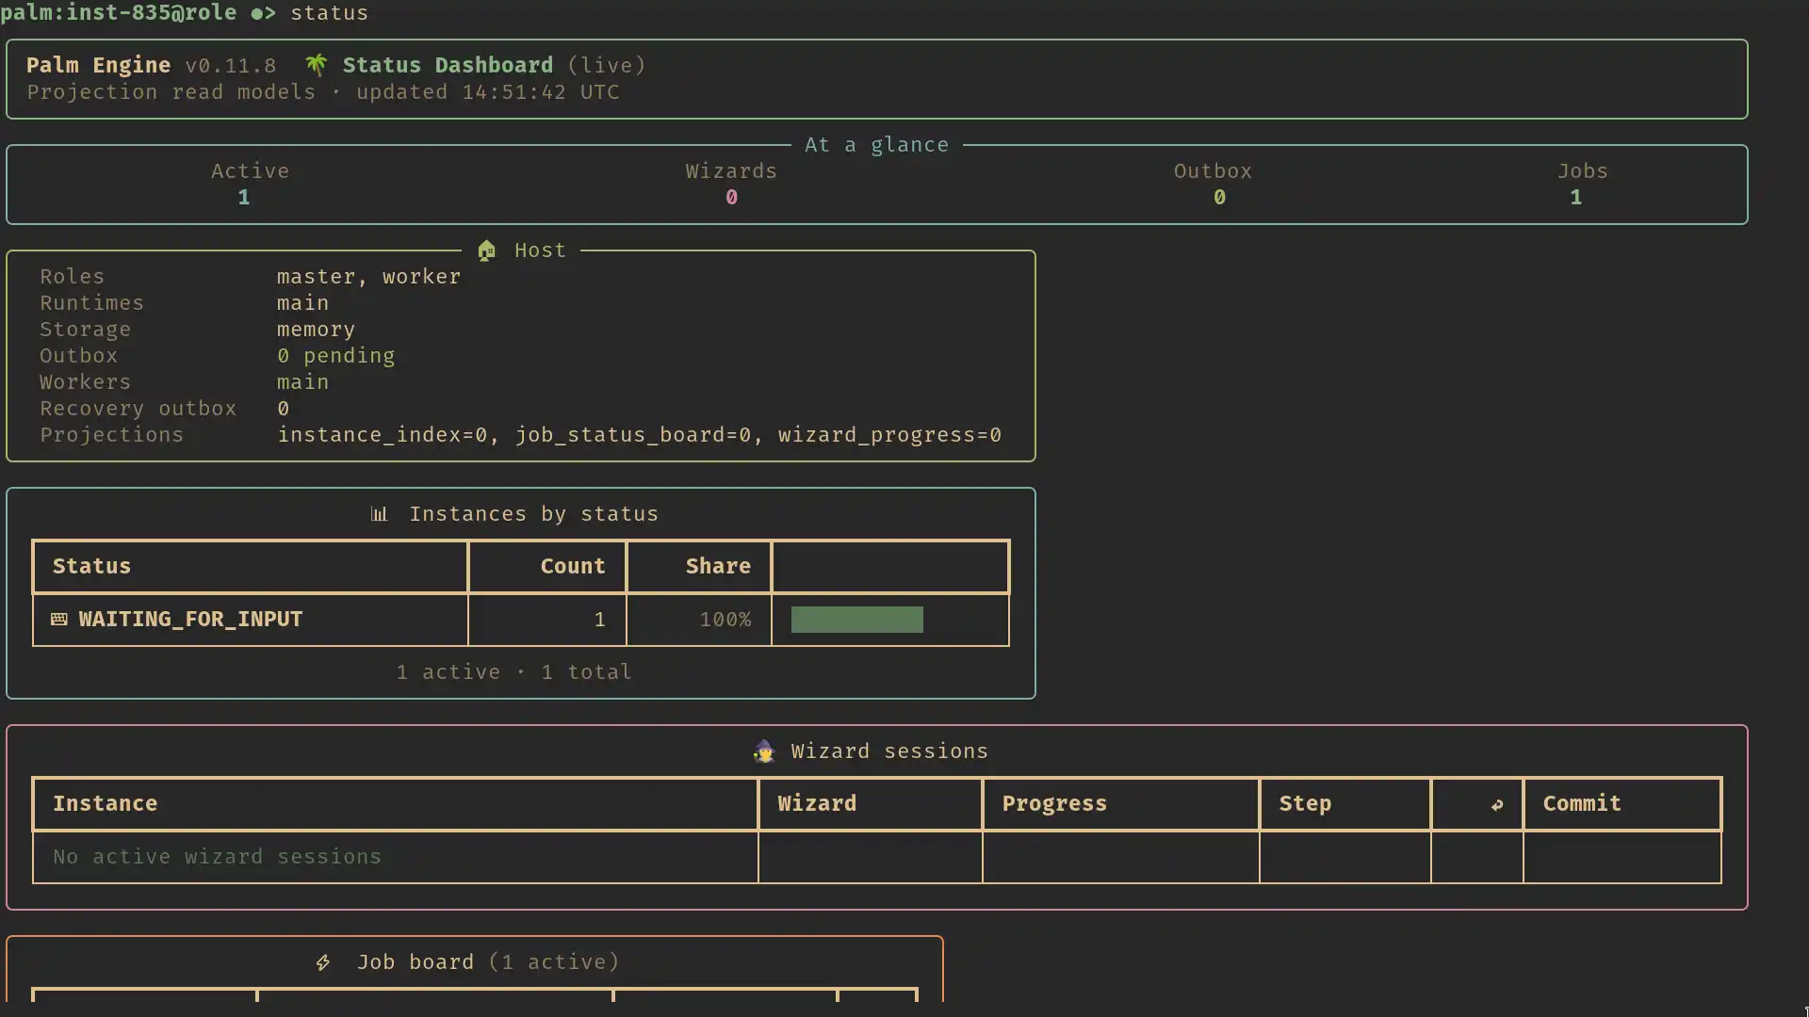Click the 'Palm Engine' title text
Screen dimensions: 1809x1017
pos(99,65)
